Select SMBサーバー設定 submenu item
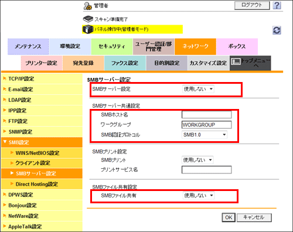 click(x=42, y=173)
